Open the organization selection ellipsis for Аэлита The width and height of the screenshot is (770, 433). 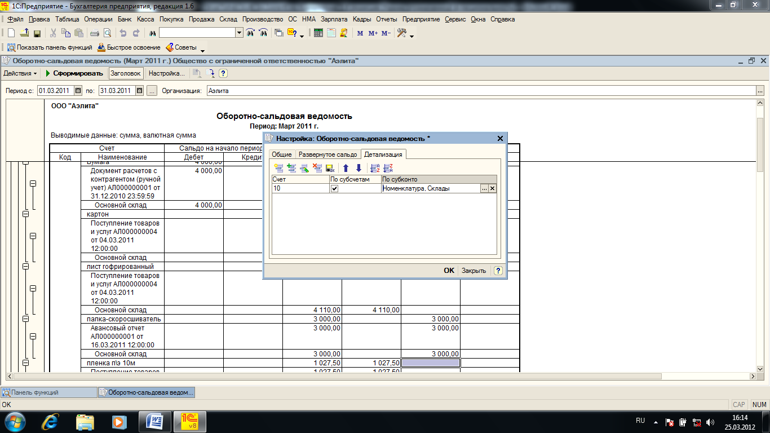click(760, 90)
